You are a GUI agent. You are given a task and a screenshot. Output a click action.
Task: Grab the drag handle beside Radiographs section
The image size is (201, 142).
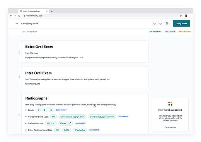click(19, 115)
